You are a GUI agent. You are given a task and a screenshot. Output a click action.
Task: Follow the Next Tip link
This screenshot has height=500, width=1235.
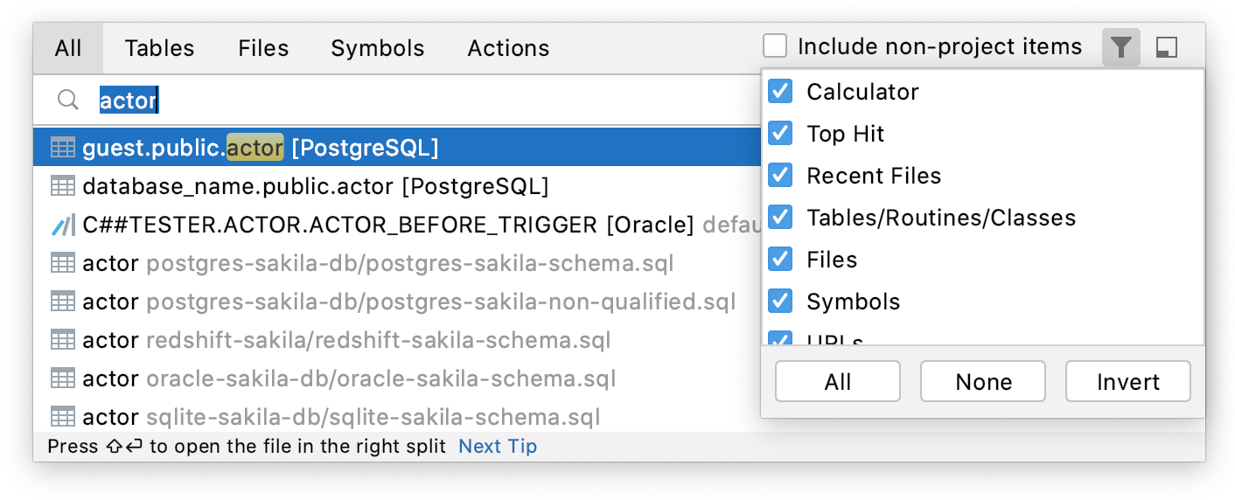(498, 446)
